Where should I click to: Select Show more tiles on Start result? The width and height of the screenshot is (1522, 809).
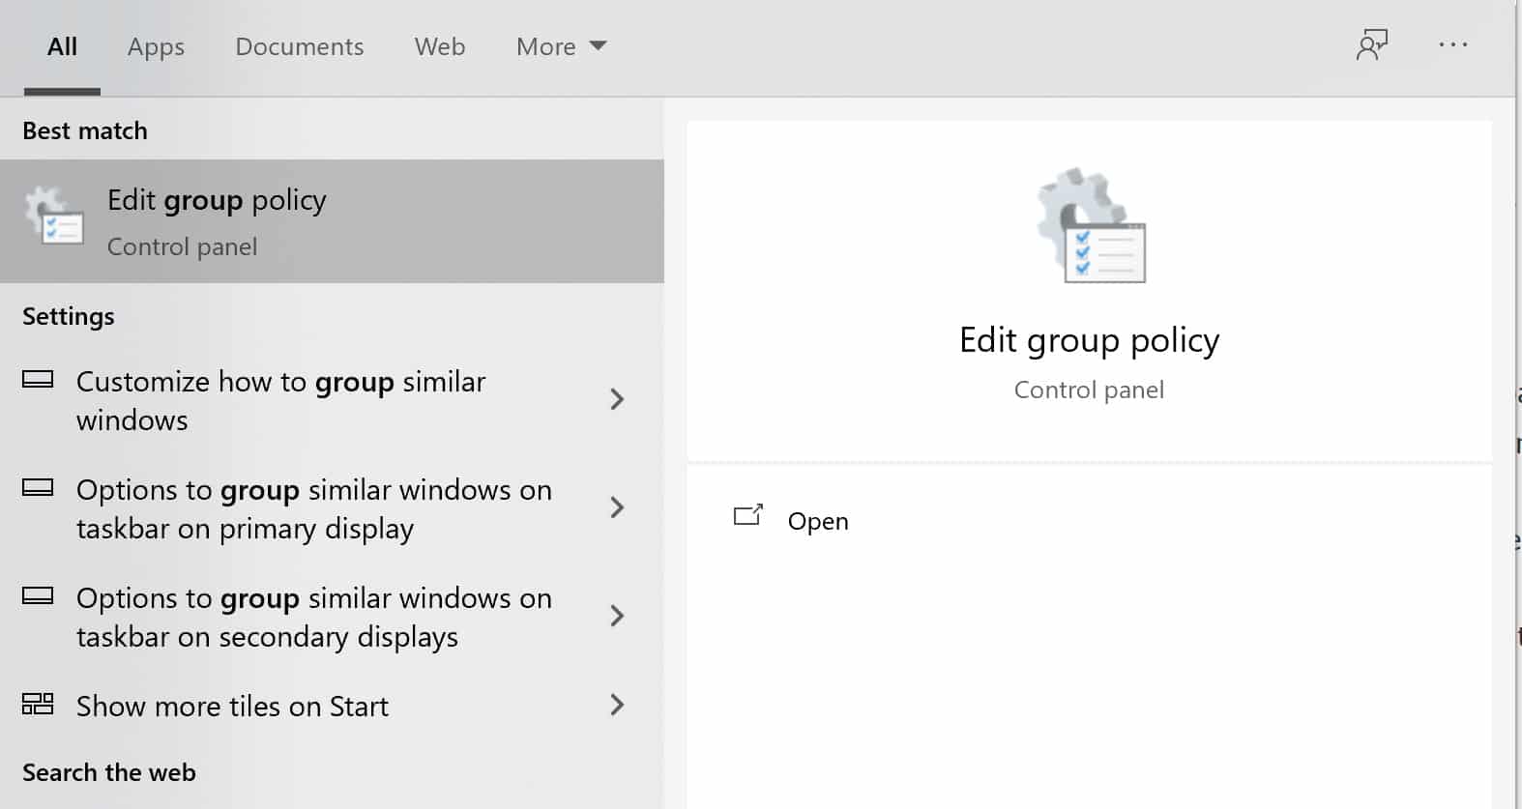click(x=232, y=707)
